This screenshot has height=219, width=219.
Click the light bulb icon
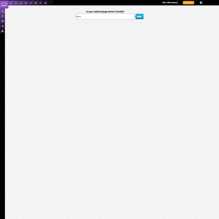coord(201,3)
